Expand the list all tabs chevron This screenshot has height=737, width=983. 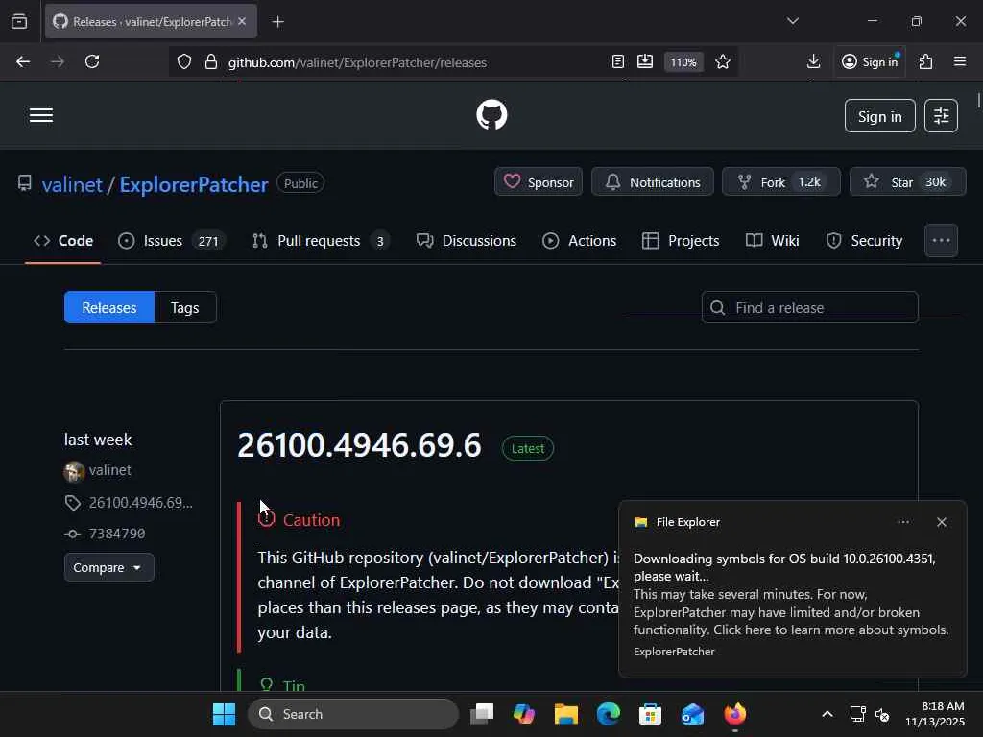[x=793, y=21]
